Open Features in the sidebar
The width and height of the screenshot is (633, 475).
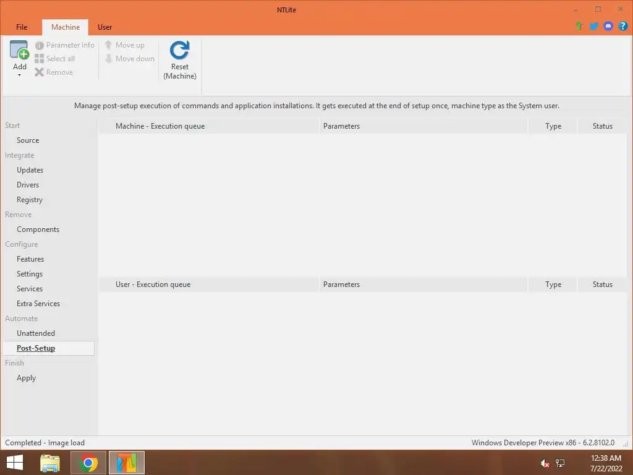tap(30, 259)
